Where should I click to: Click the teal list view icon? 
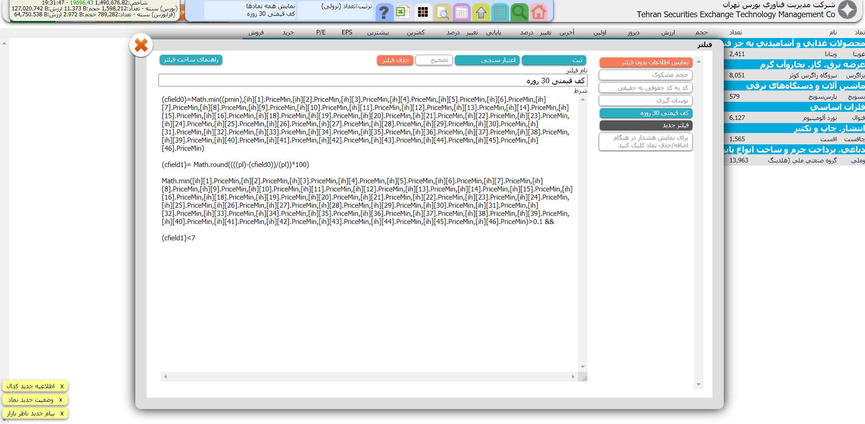(x=500, y=12)
